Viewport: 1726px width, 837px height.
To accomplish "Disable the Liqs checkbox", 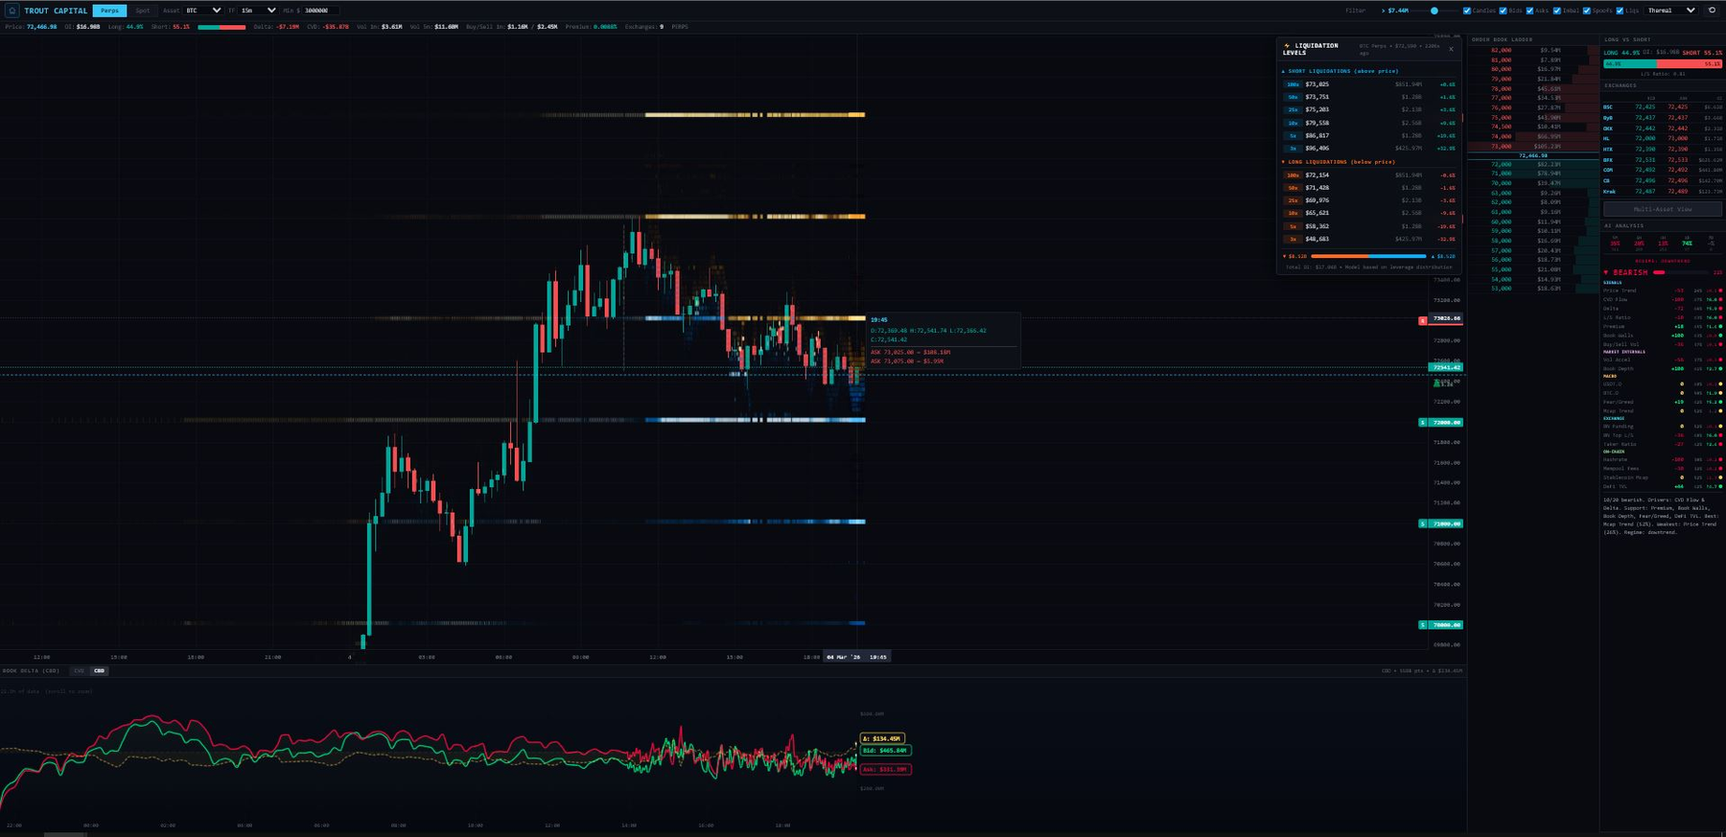I will pyautogui.click(x=1620, y=11).
